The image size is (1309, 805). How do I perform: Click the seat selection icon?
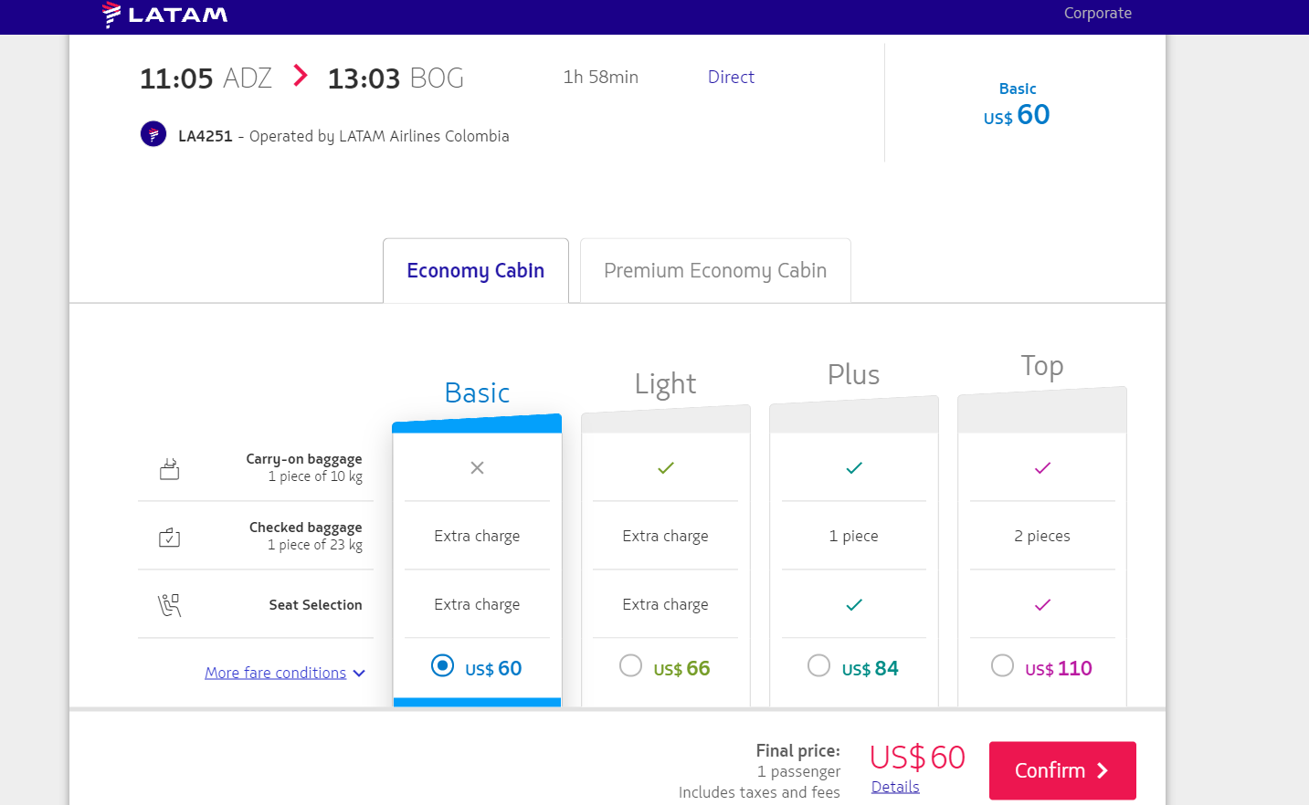click(170, 605)
